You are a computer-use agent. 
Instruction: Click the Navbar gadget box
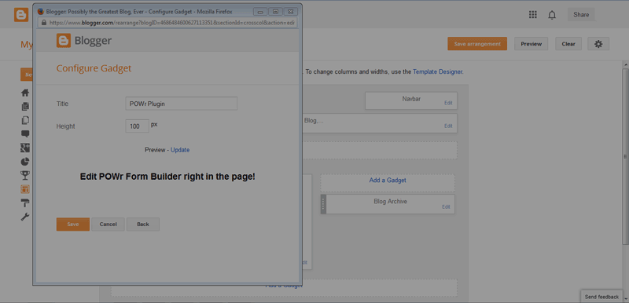[x=411, y=100]
